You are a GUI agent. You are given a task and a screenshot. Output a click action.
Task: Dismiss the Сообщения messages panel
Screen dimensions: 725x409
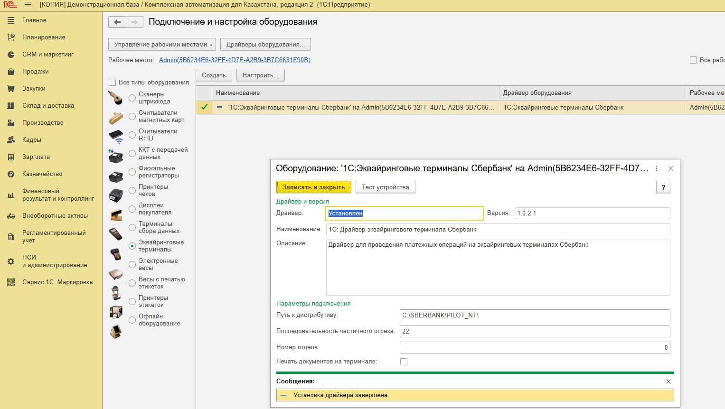click(668, 381)
